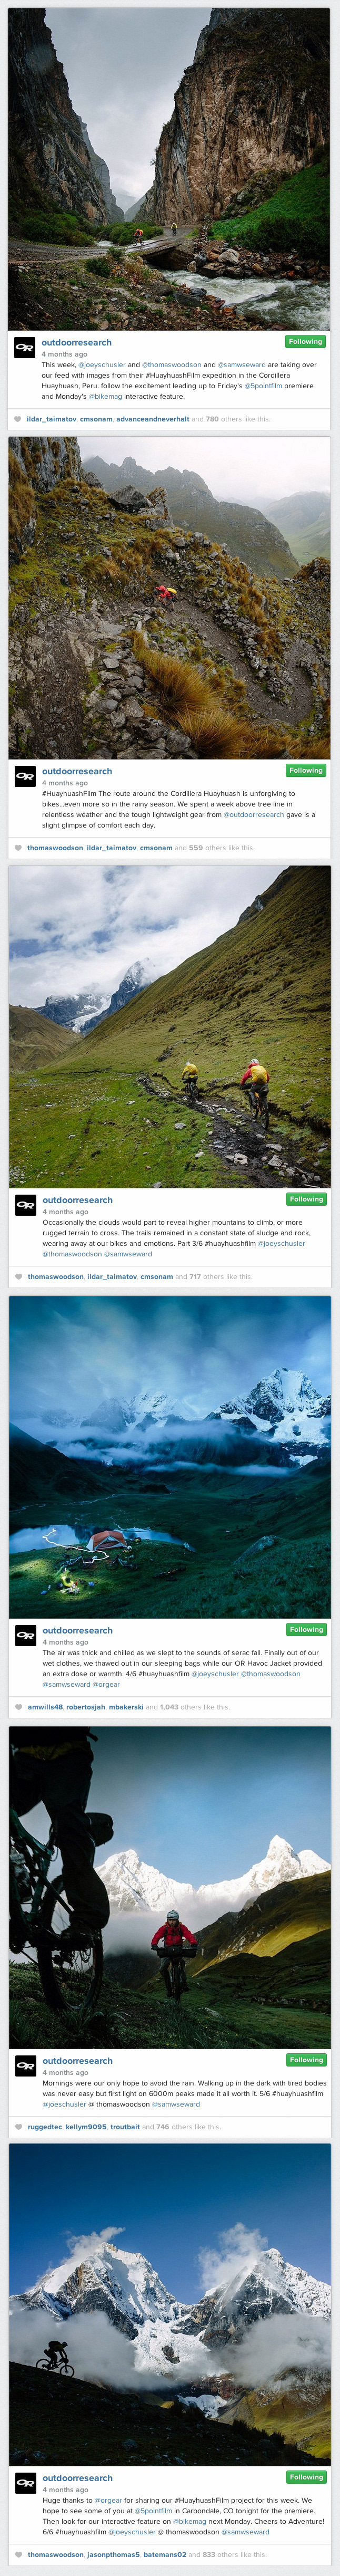The image size is (340, 2576).
Task: Toggle the Following button on the first post
Action: (305, 342)
